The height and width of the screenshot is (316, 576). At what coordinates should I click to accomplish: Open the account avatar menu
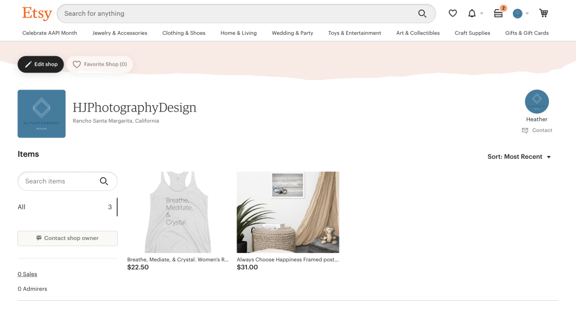(x=518, y=14)
